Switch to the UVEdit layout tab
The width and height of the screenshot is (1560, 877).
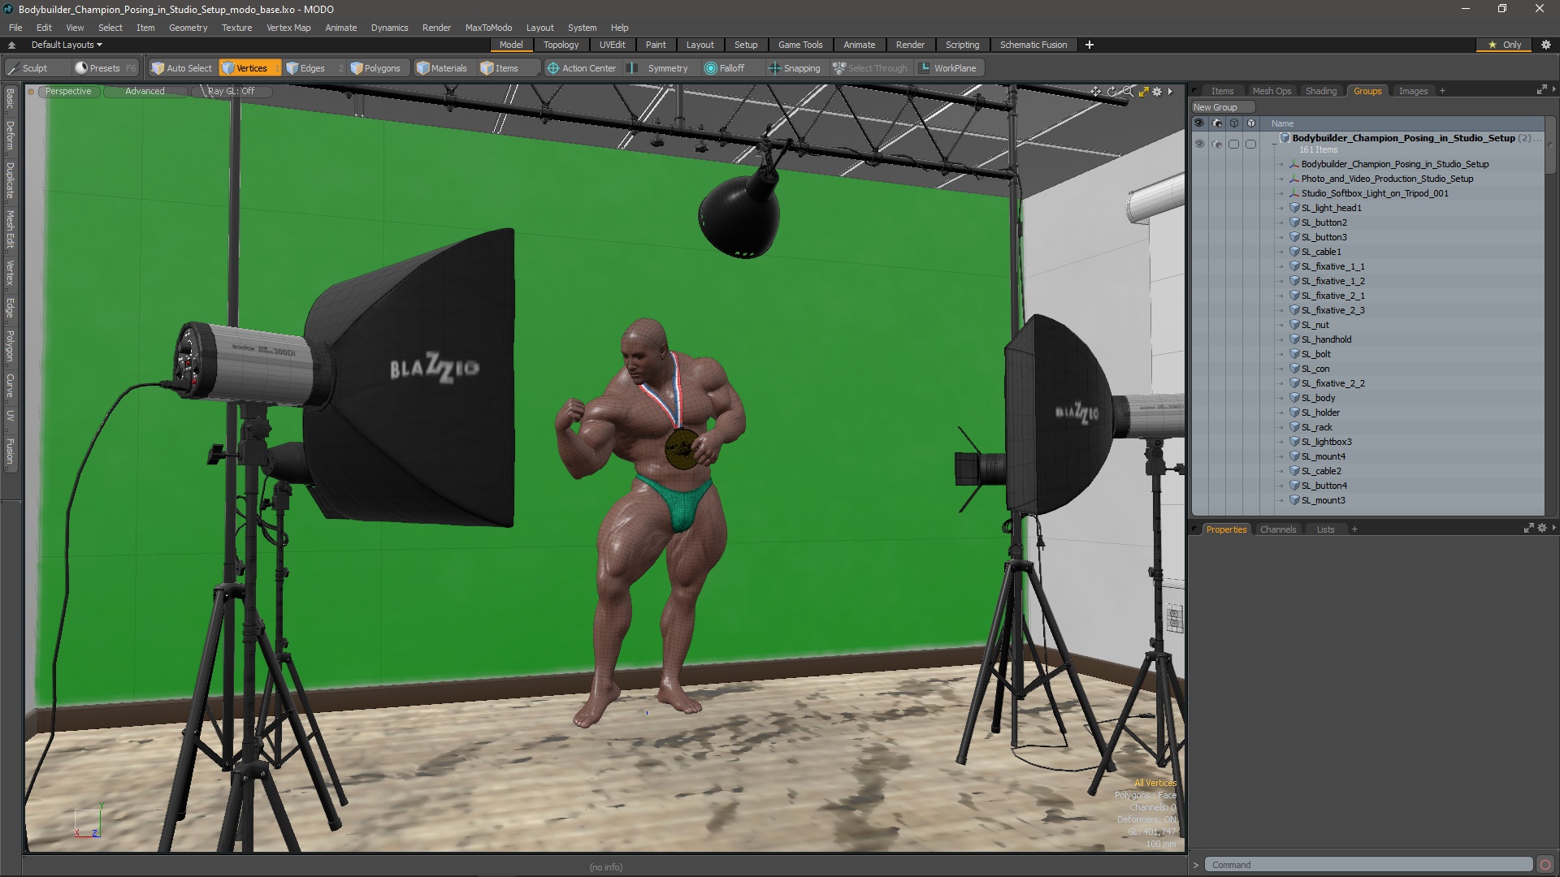tap(612, 45)
